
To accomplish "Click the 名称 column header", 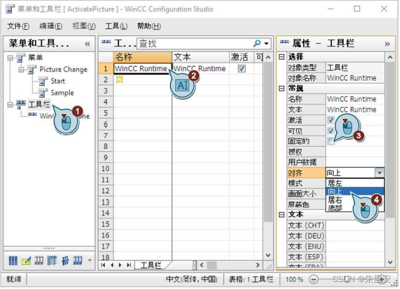I will 142,57.
